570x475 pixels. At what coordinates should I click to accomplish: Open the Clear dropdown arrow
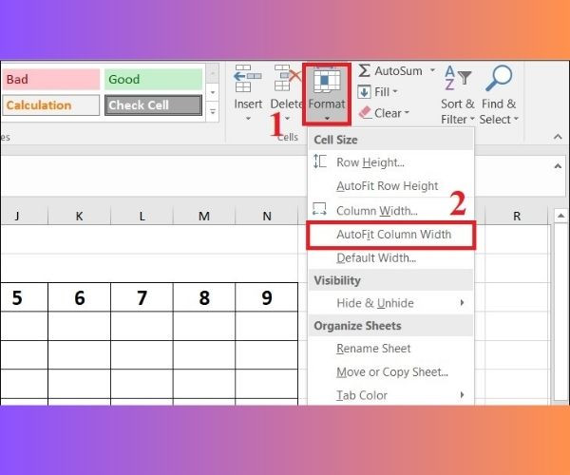[x=407, y=113]
